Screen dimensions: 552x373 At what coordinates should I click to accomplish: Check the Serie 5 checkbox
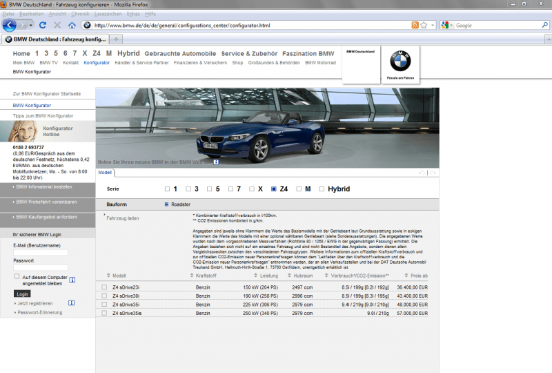pyautogui.click(x=210, y=189)
